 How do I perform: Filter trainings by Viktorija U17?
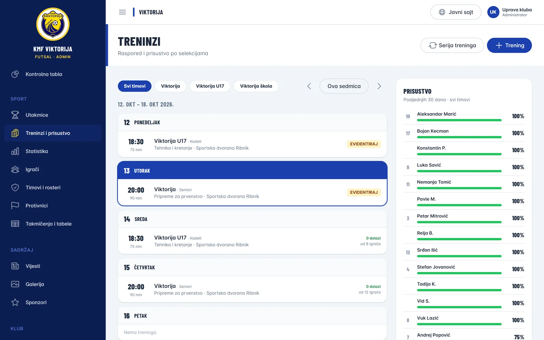pos(210,86)
